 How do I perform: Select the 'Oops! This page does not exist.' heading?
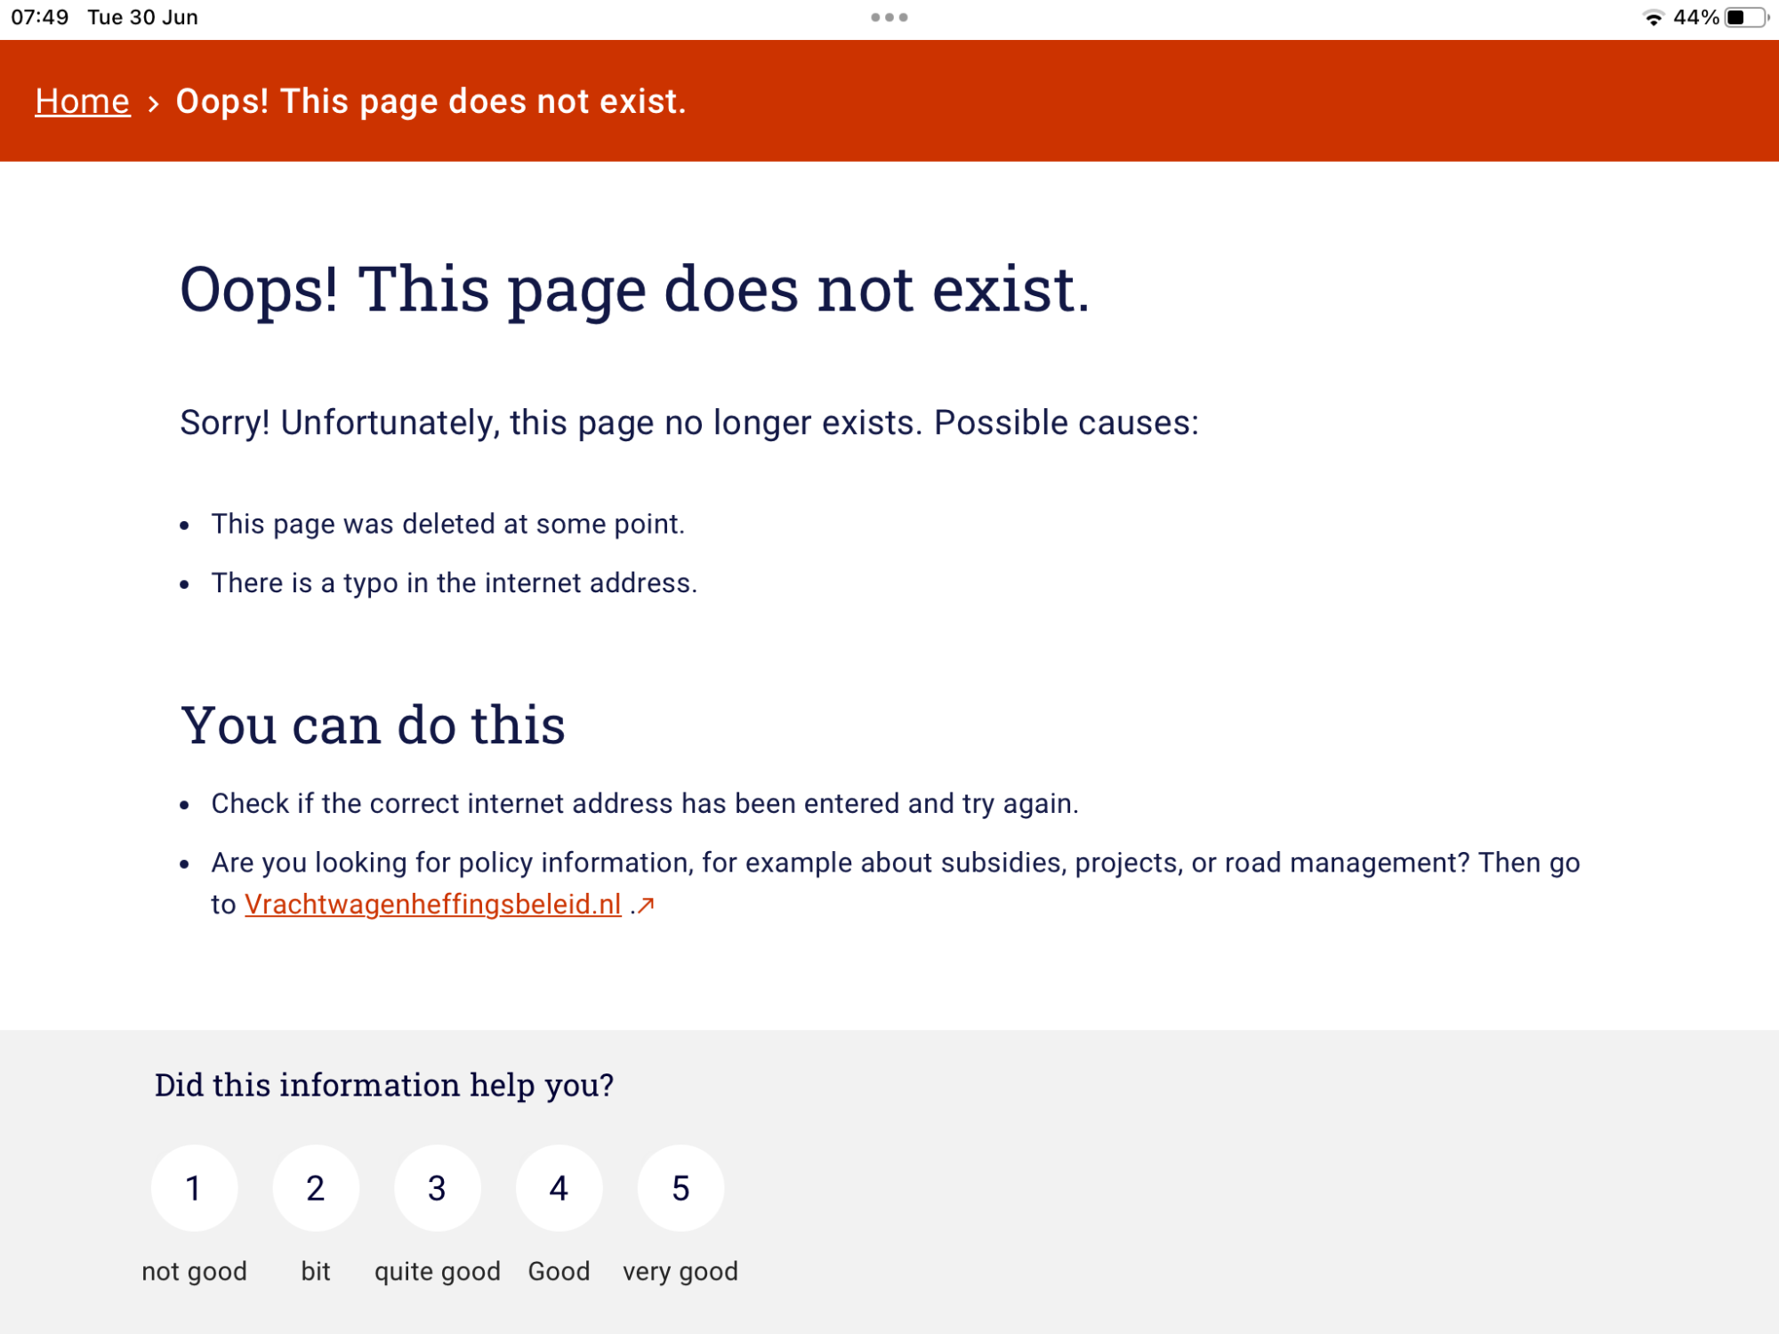(635, 290)
